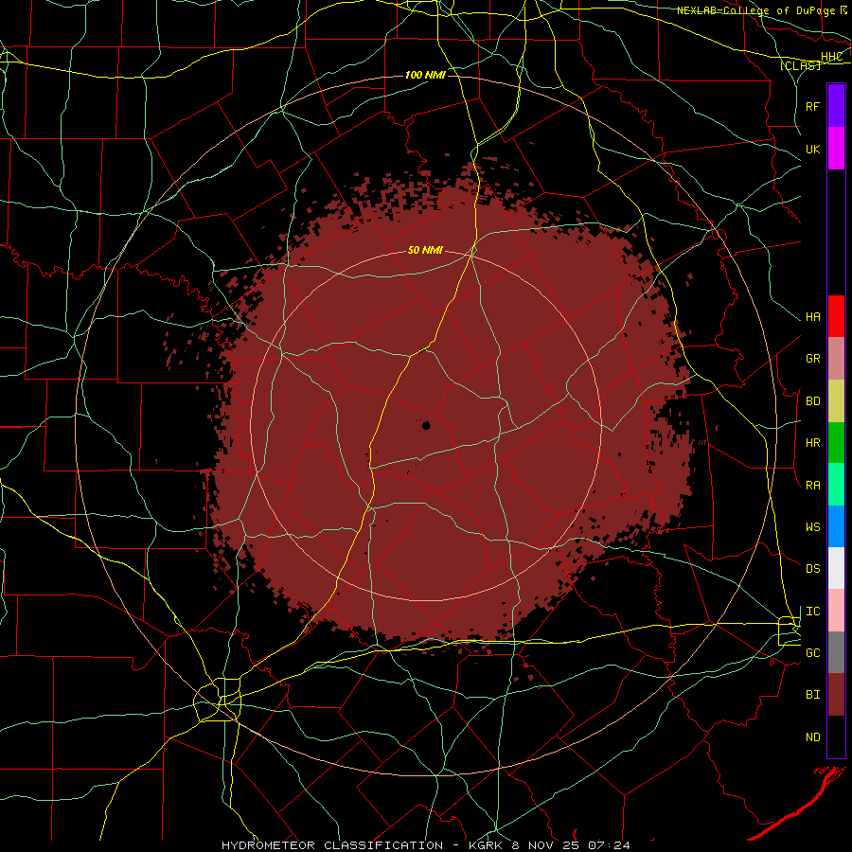The height and width of the screenshot is (852, 852).
Task: Click the BI legend label
Action: click(813, 695)
